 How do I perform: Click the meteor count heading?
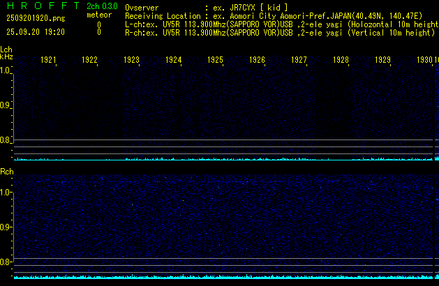[98, 15]
